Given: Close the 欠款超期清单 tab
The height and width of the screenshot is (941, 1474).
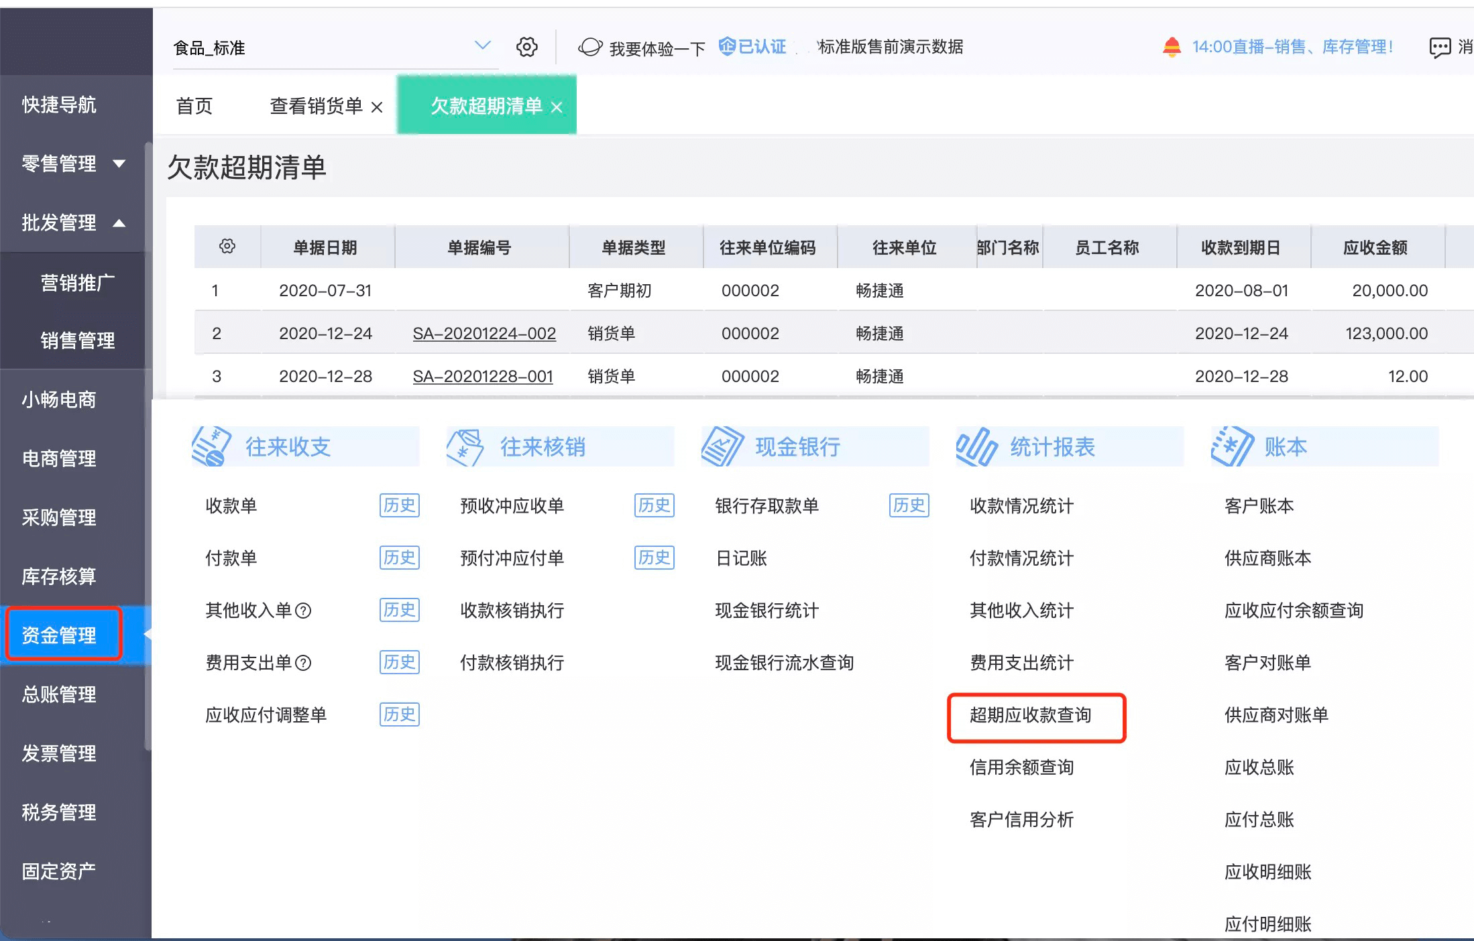Looking at the screenshot, I should 557,107.
